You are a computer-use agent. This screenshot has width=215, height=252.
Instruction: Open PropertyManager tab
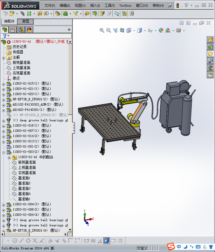click(x=13, y=30)
